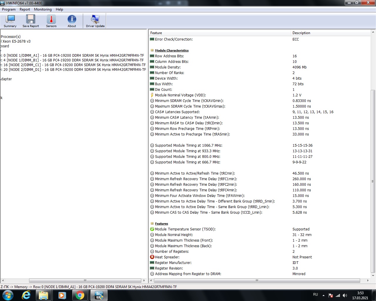This screenshot has height=301, width=376.
Task: Select the NODE 2/DIMM_D1 memory row
Action: [x=73, y=70]
